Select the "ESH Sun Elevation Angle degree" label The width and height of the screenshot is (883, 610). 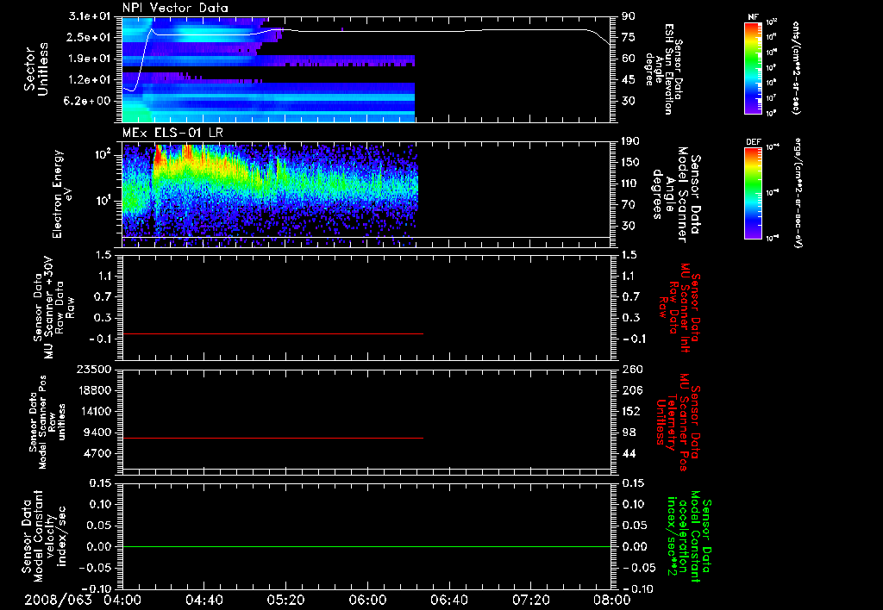pyautogui.click(x=663, y=69)
